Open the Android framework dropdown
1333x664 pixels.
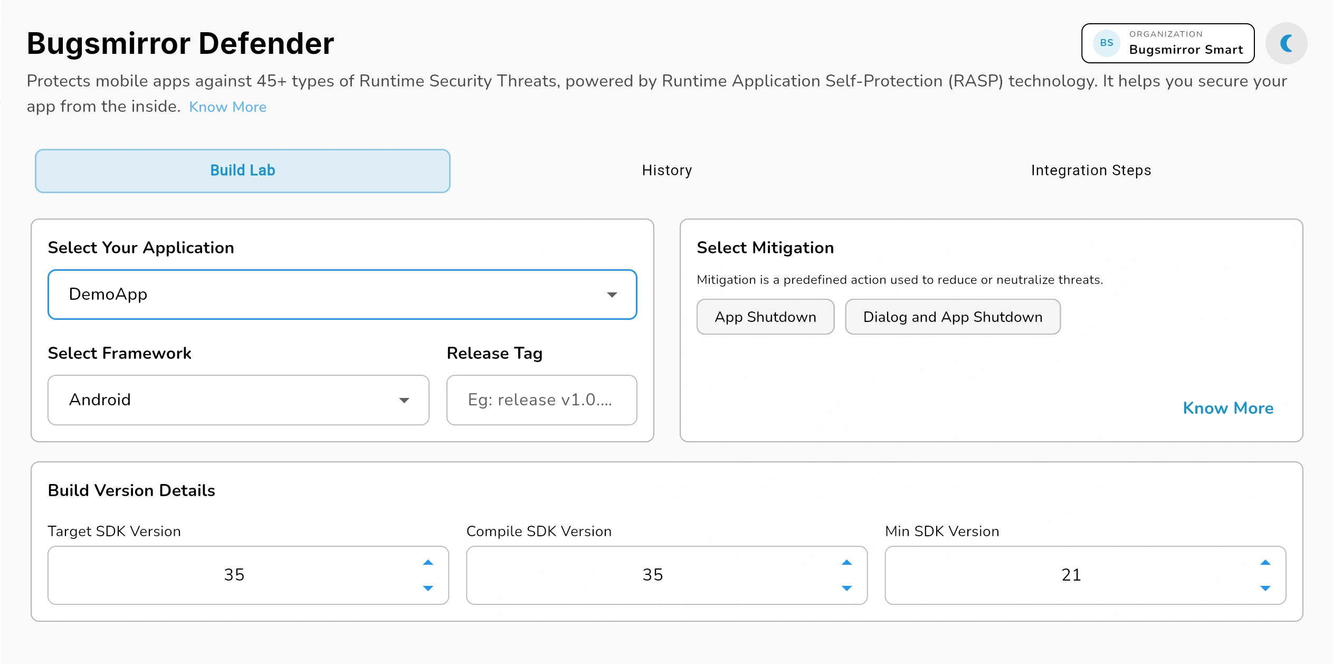[239, 400]
